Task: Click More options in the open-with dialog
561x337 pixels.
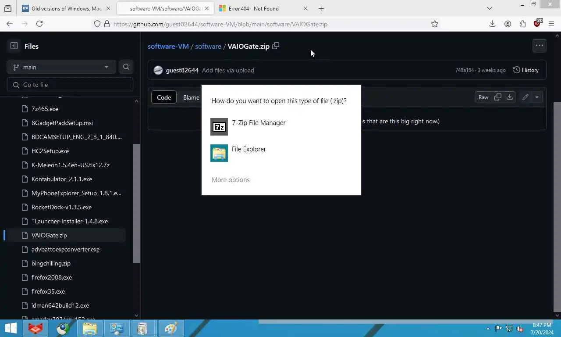Action: pos(231,180)
